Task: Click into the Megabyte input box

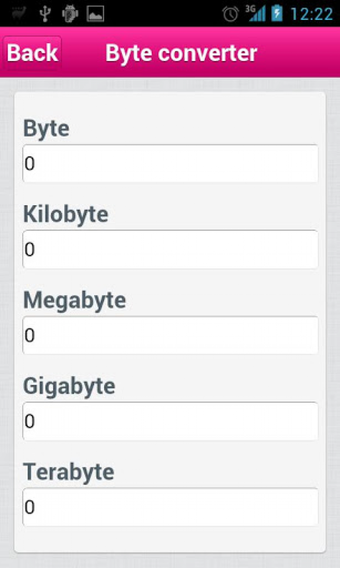Action: click(x=170, y=335)
